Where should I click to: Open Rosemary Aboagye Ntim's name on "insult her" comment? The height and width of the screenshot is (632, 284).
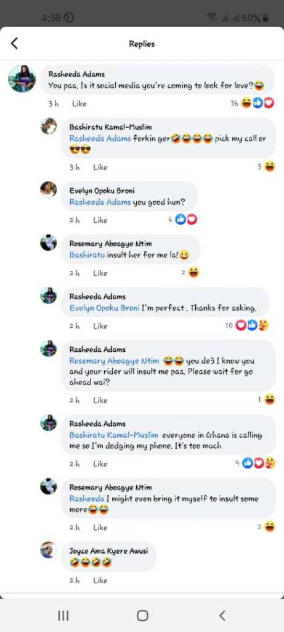click(110, 244)
